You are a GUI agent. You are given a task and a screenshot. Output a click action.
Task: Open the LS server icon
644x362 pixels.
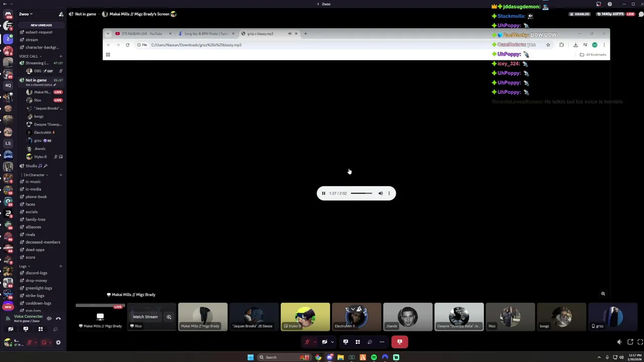[x=8, y=143]
